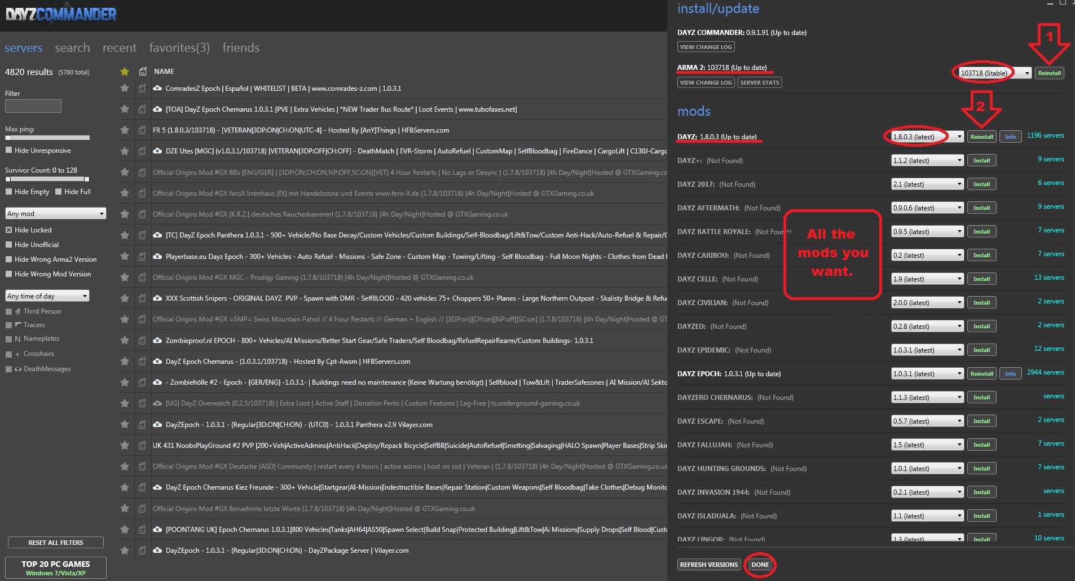Star the [TOA] DayZ Epoch Chernarus server
The width and height of the screenshot is (1075, 581).
point(125,109)
